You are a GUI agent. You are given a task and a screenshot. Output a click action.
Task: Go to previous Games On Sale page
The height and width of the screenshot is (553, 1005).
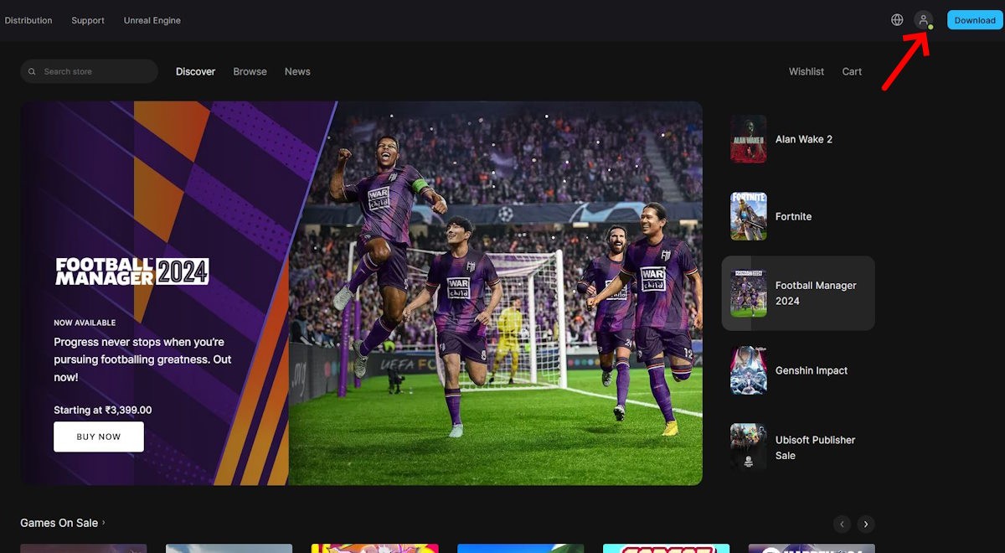click(x=843, y=524)
